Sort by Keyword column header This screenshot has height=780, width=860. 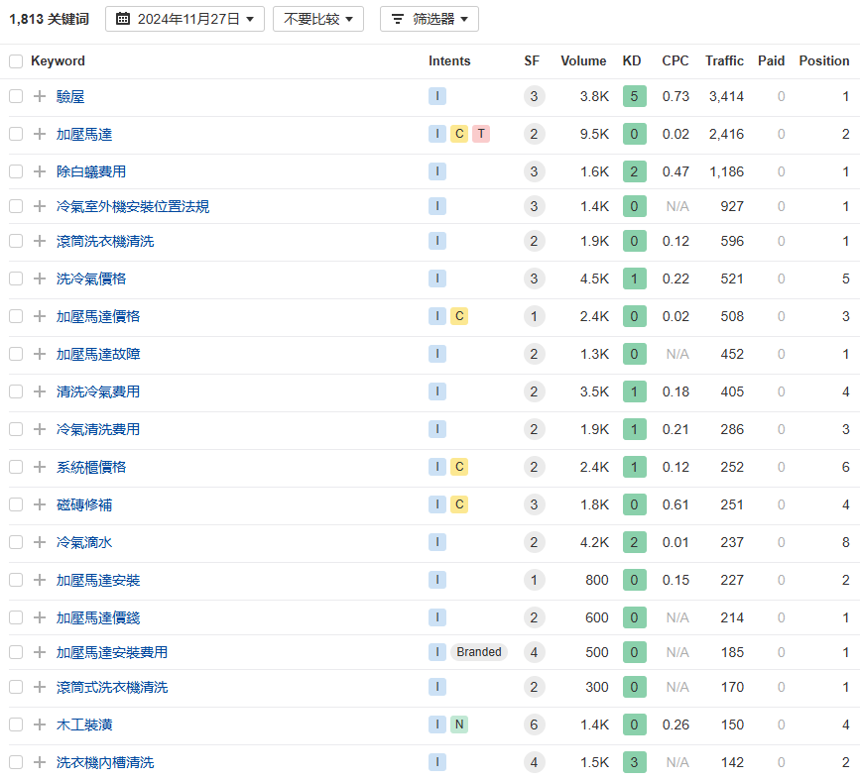point(58,60)
